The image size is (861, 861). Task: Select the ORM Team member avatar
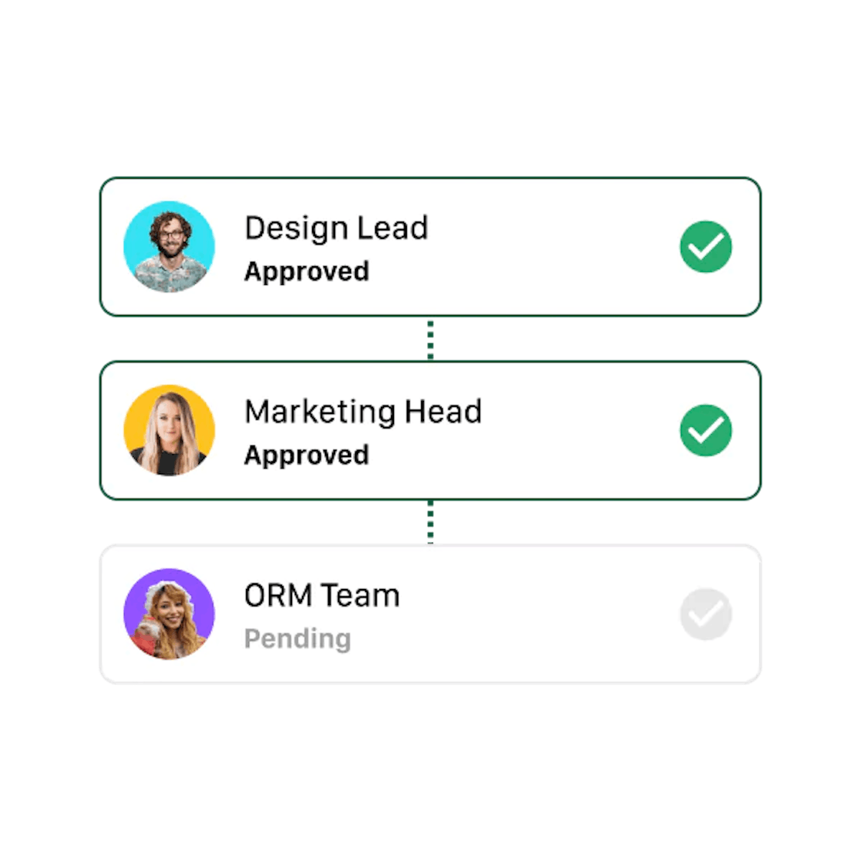(169, 614)
